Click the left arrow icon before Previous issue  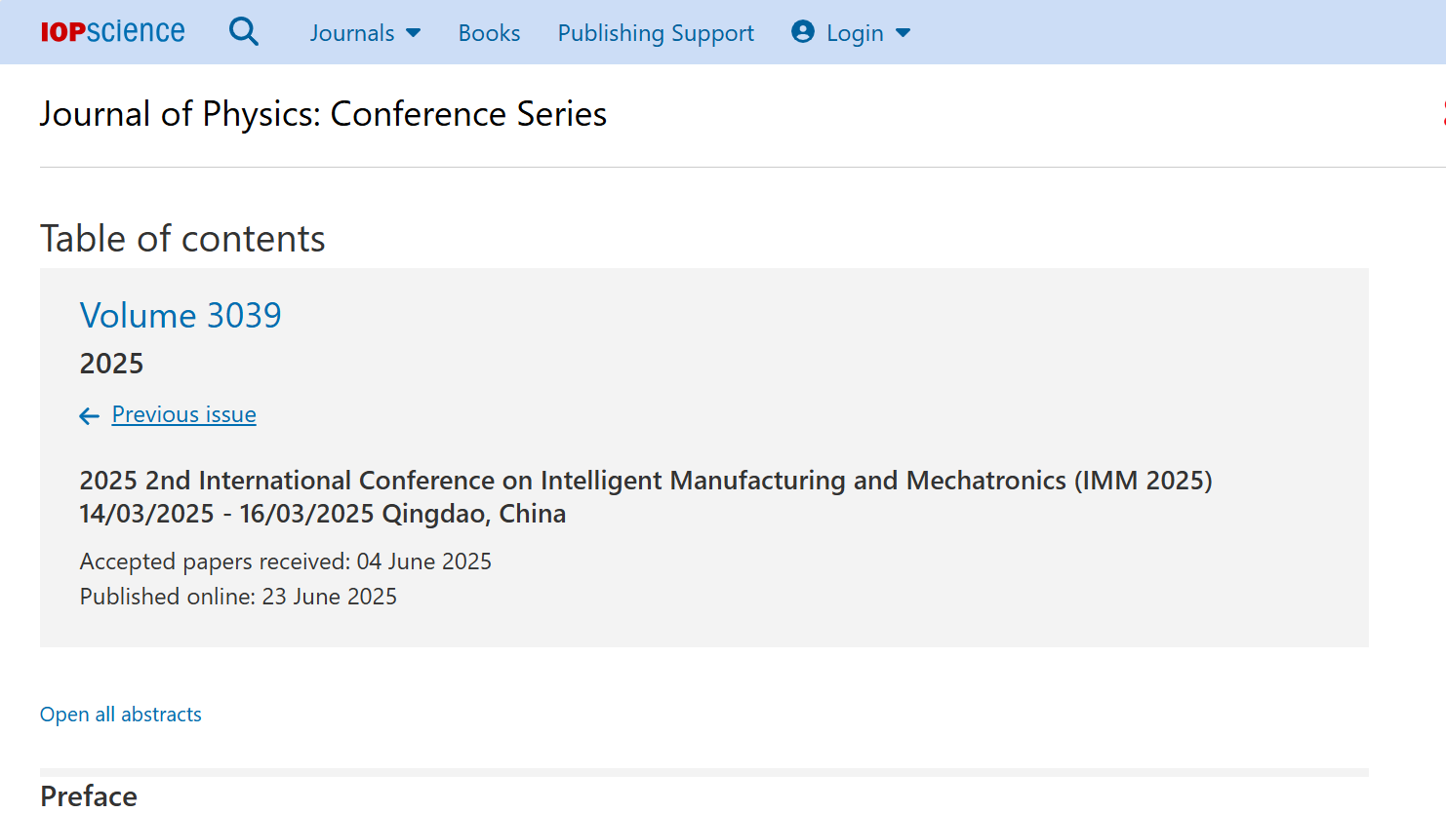(90, 416)
